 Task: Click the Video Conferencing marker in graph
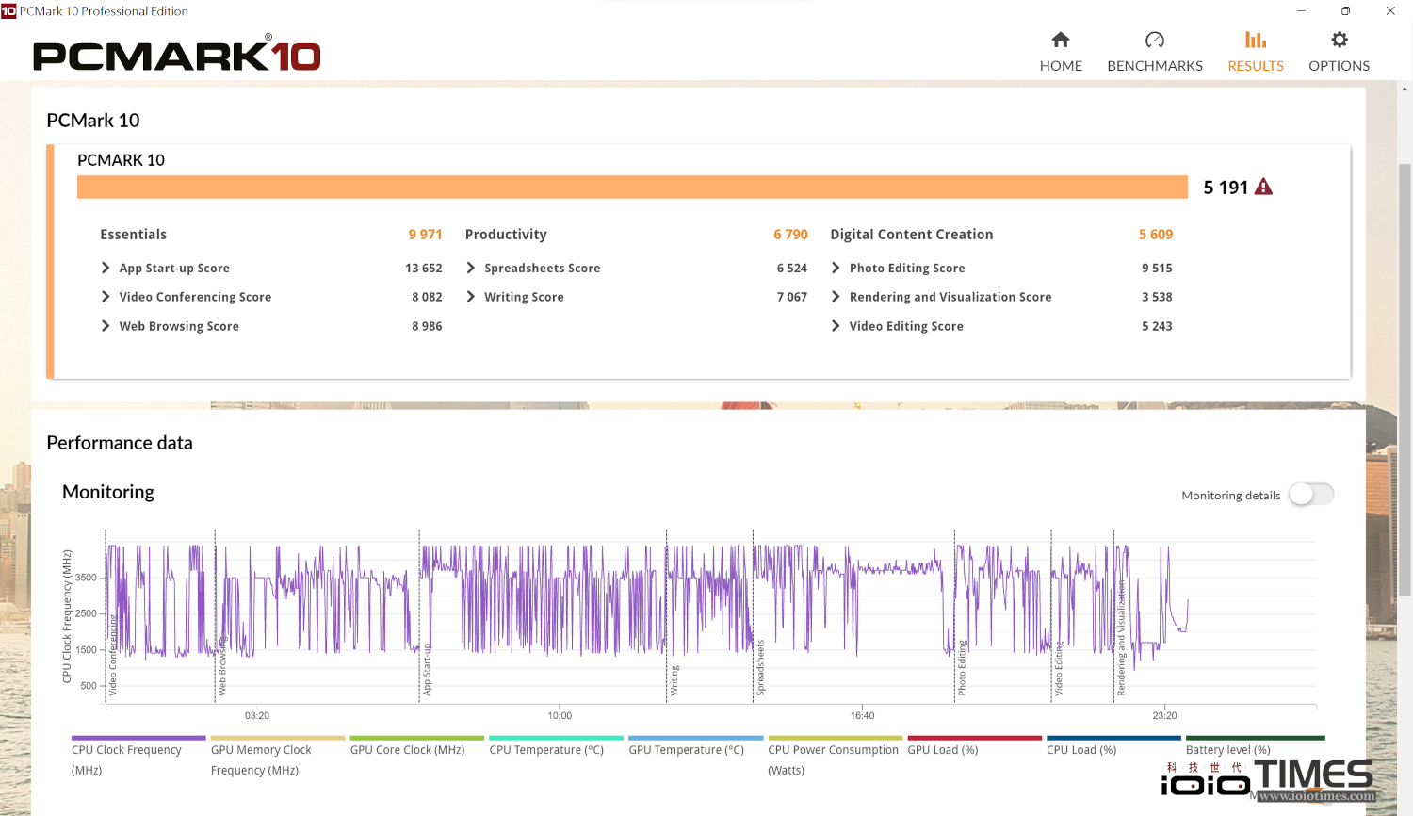click(113, 657)
